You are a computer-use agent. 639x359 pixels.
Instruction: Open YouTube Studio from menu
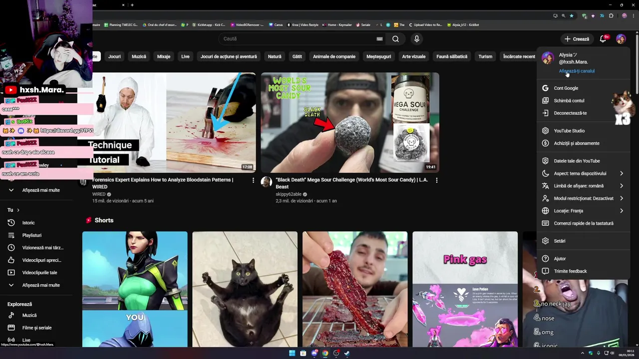point(583,131)
